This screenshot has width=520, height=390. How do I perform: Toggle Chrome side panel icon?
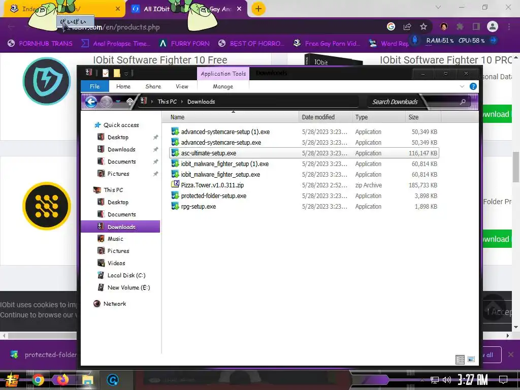point(476,26)
